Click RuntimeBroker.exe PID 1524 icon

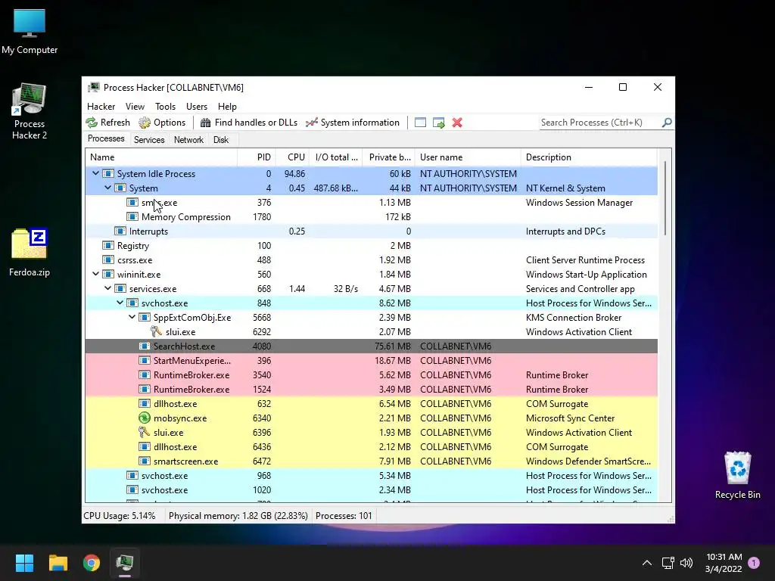tap(145, 389)
